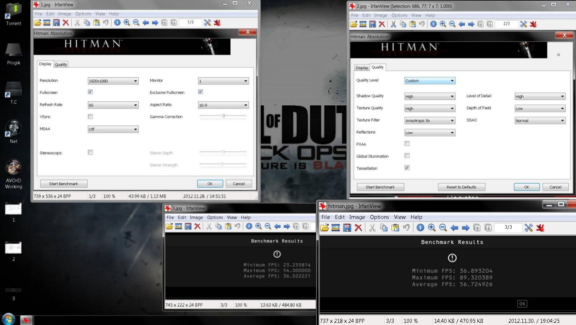Open the SSAO dropdown set to Normal
576x325 pixels.
pos(540,121)
